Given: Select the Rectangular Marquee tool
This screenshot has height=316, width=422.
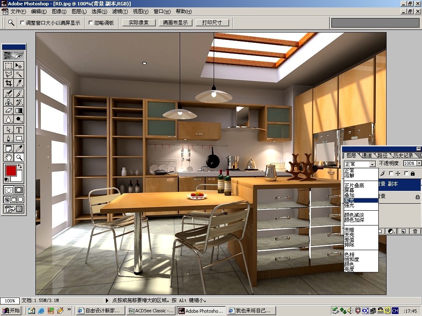Looking at the screenshot, I should pos(8,66).
